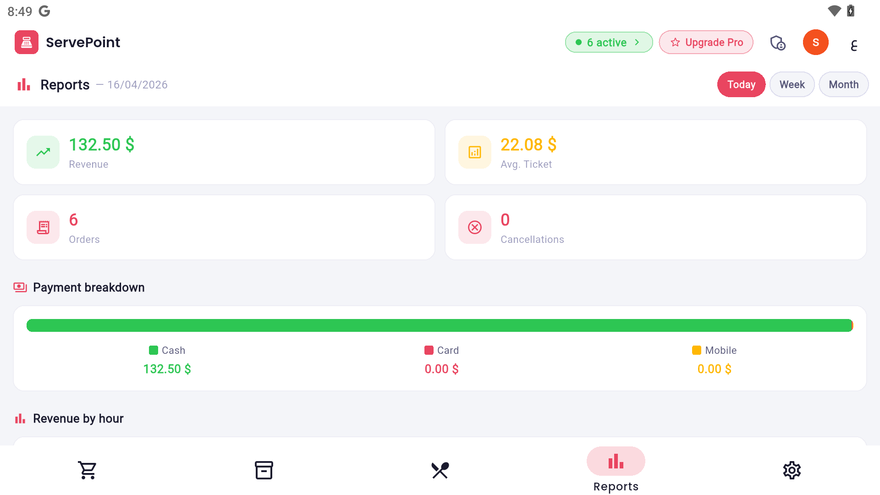This screenshot has width=880, height=495.
Task: Click the Reports bar chart icon
Action: (x=24, y=84)
